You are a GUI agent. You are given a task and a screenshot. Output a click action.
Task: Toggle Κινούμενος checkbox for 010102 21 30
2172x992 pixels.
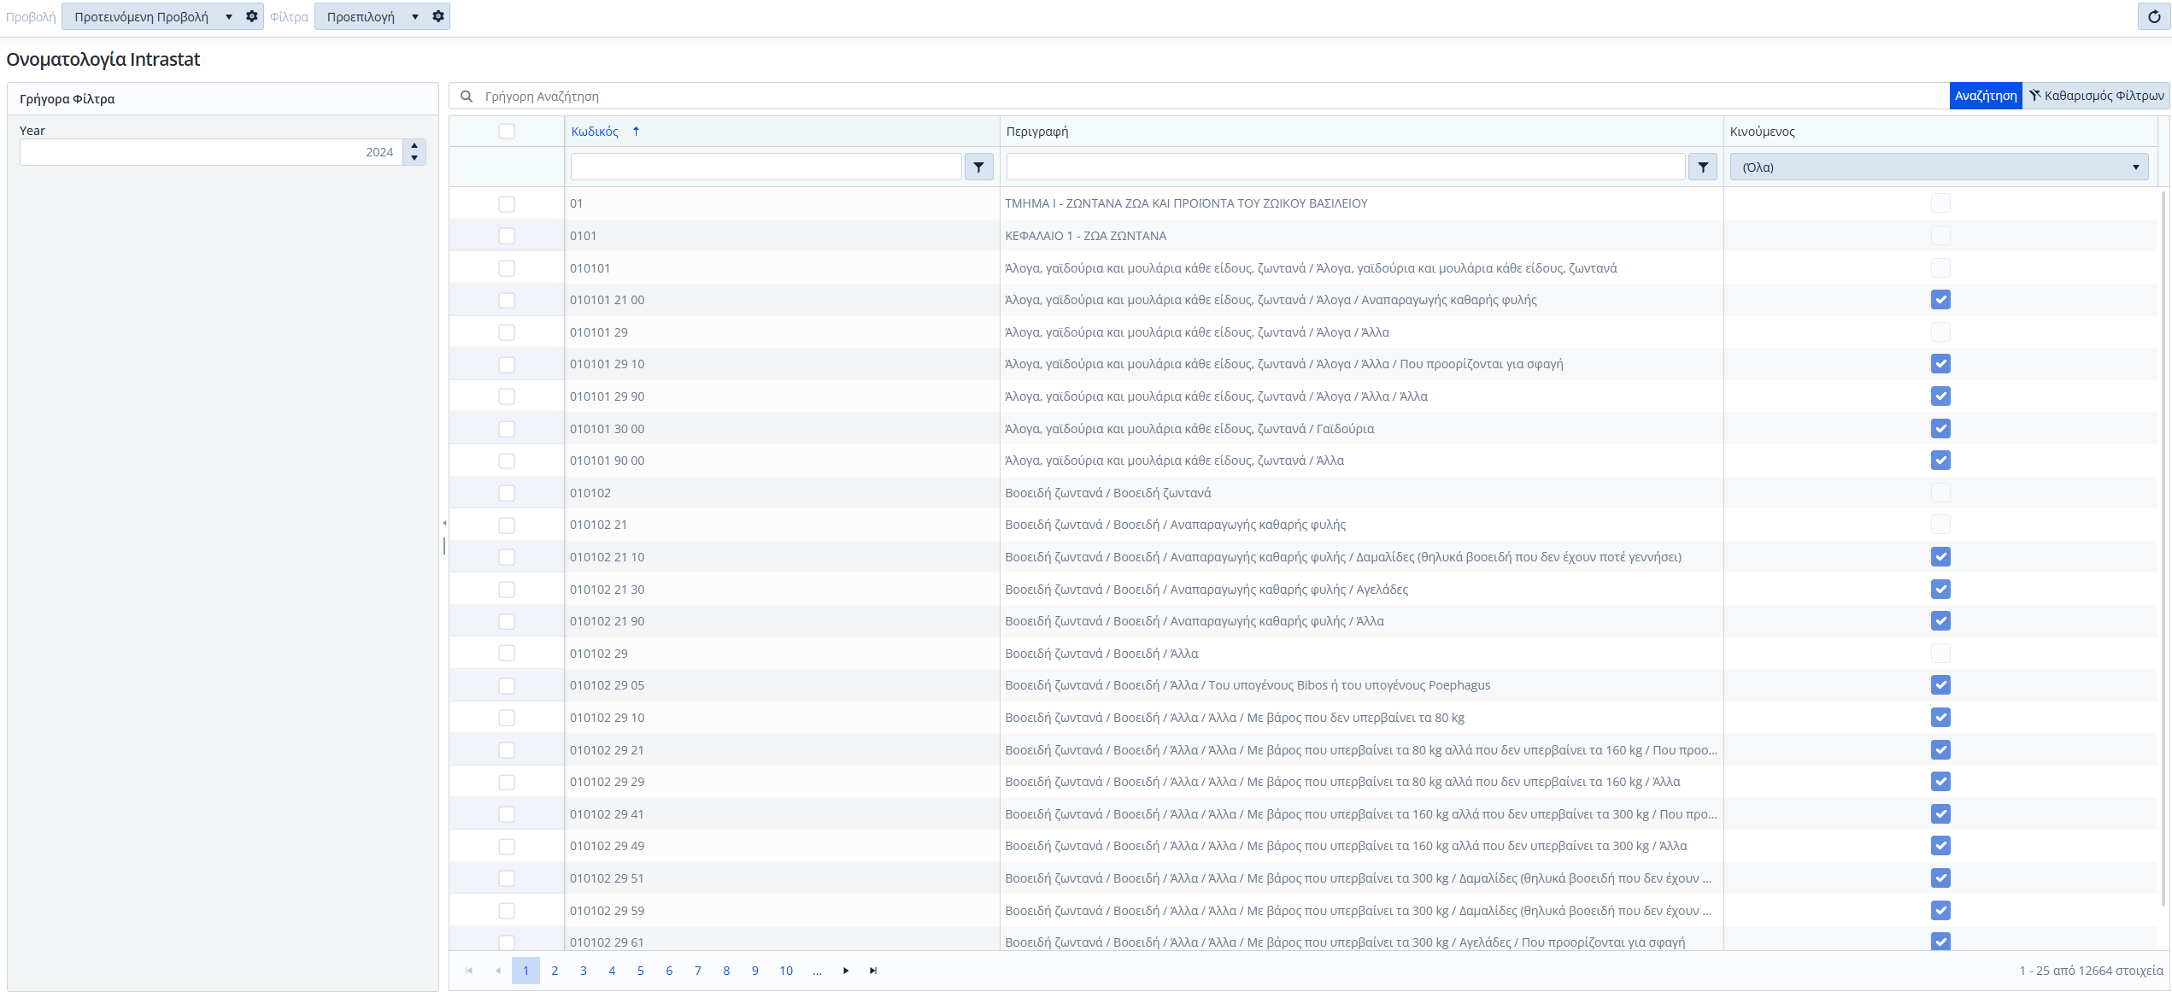pos(1940,590)
